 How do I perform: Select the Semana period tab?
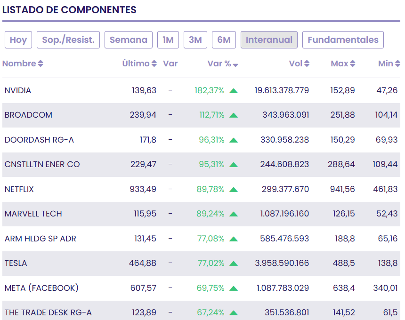tap(129, 40)
